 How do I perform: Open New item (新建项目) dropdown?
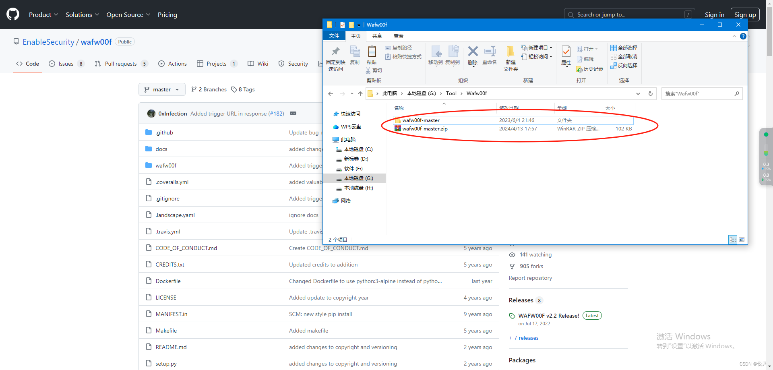[x=537, y=48]
